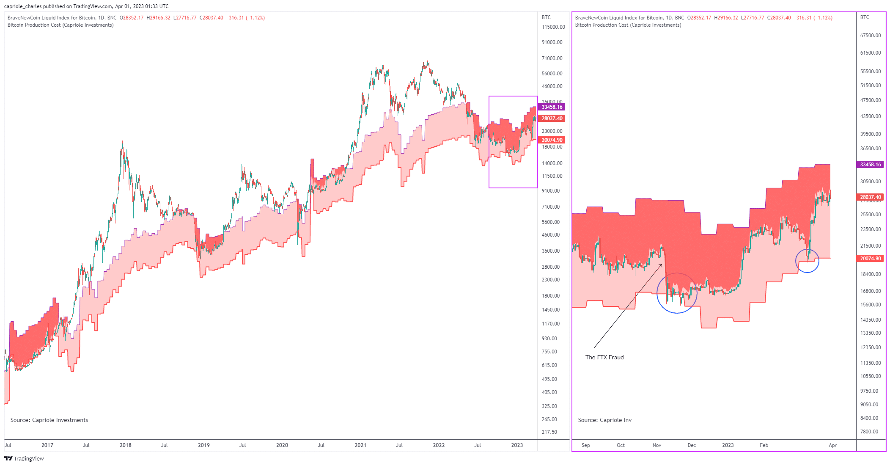This screenshot has height=466, width=890.
Task: Click purple 33458.16 price tag, right chart
Action: pyautogui.click(x=870, y=165)
